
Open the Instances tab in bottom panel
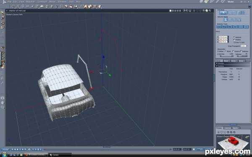(x=228, y=128)
